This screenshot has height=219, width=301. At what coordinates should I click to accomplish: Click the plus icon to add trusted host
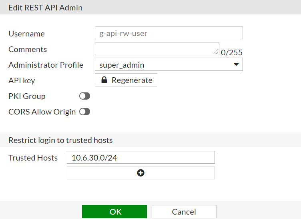tap(141, 173)
